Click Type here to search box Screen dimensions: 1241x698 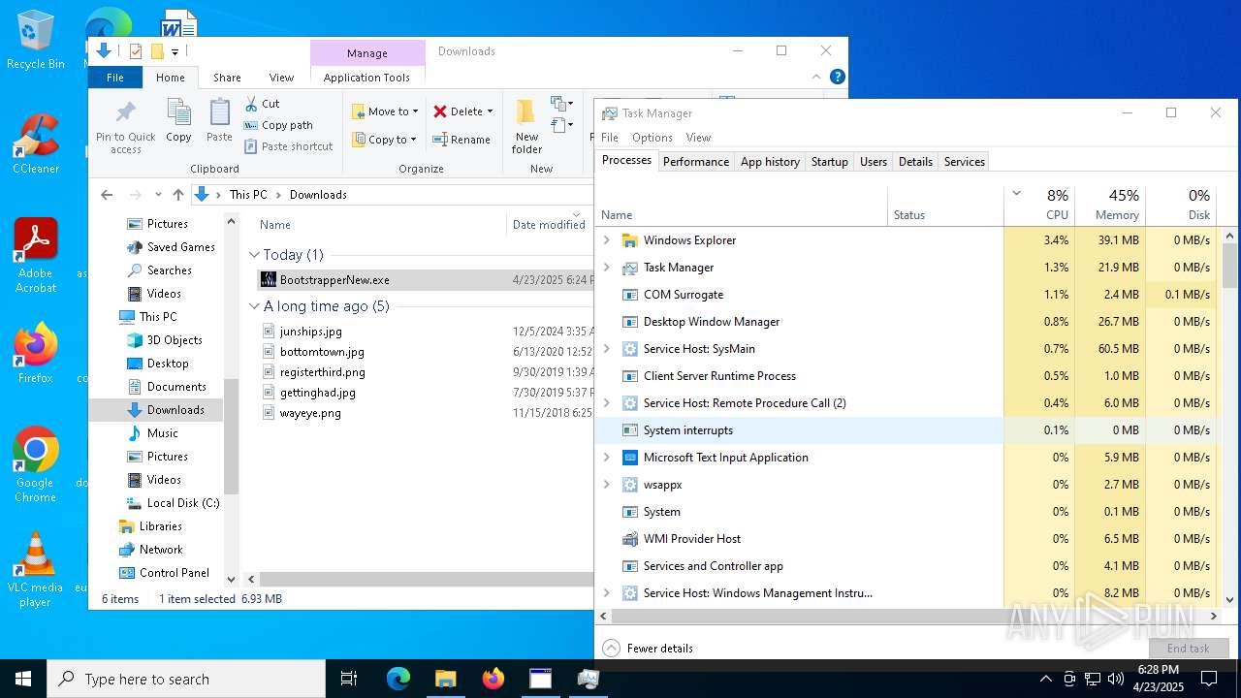tap(186, 679)
